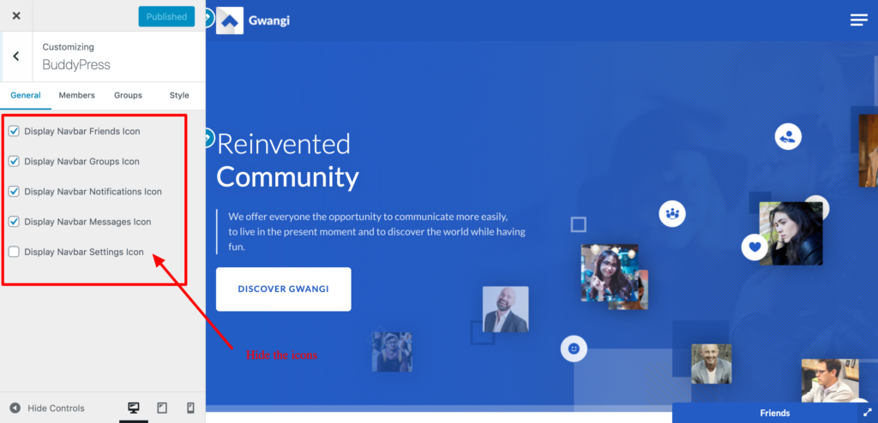This screenshot has width=878, height=423.
Task: Go back using the left chevron
Action: [16, 56]
